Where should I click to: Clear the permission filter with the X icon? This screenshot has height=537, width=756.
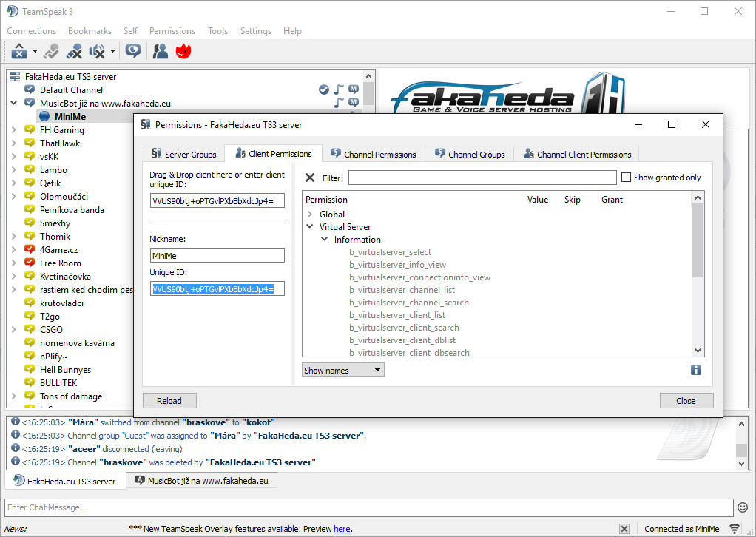click(310, 178)
